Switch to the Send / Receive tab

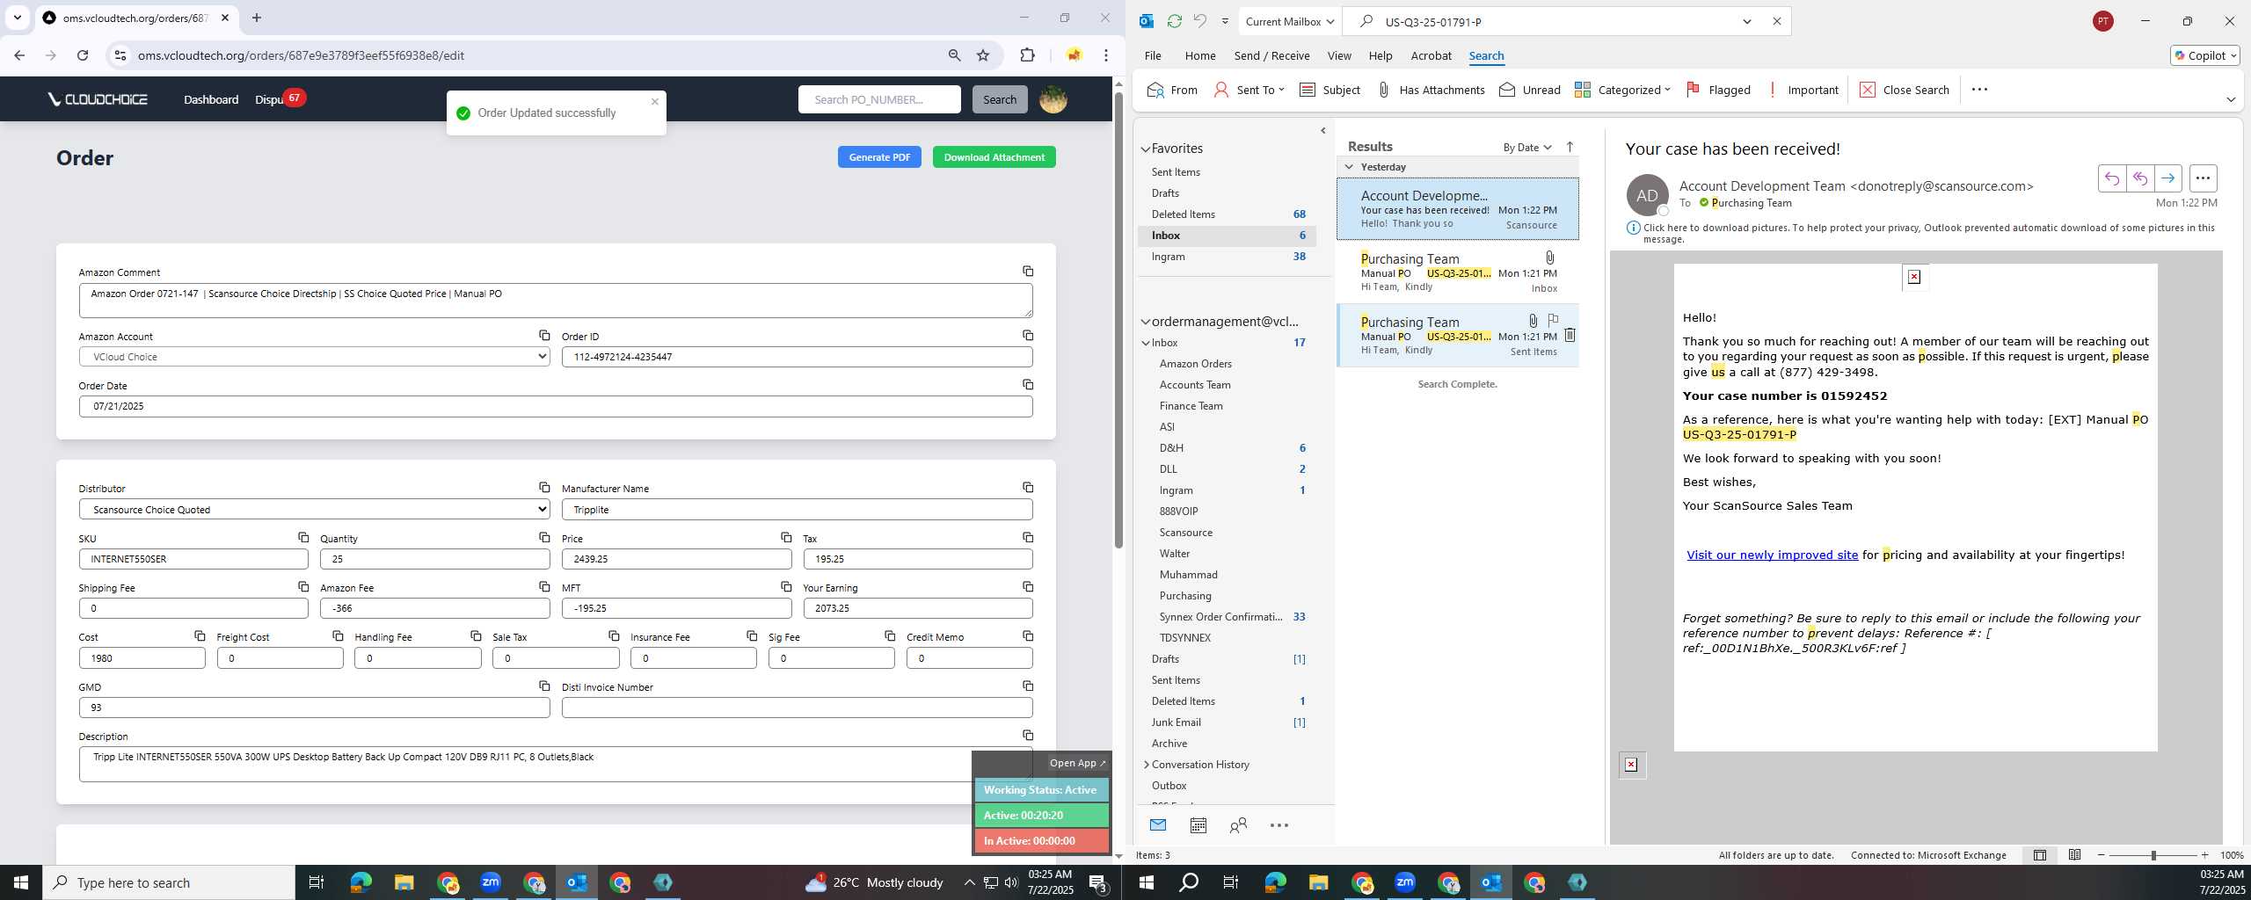pyautogui.click(x=1271, y=55)
